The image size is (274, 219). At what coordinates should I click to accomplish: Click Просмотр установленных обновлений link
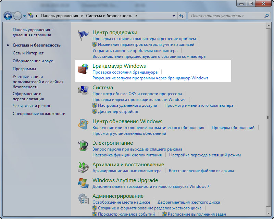[129, 133]
